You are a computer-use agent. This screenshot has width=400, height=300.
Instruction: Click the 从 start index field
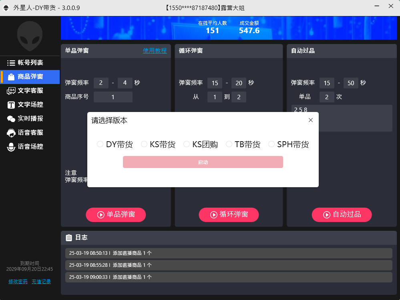tap(215, 97)
